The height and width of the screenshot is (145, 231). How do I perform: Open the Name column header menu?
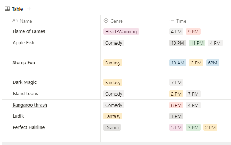[x=51, y=21]
